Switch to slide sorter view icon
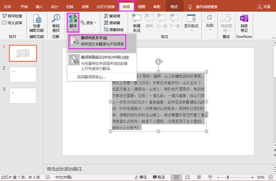Viewport: 276px width, 181px height. point(188,177)
